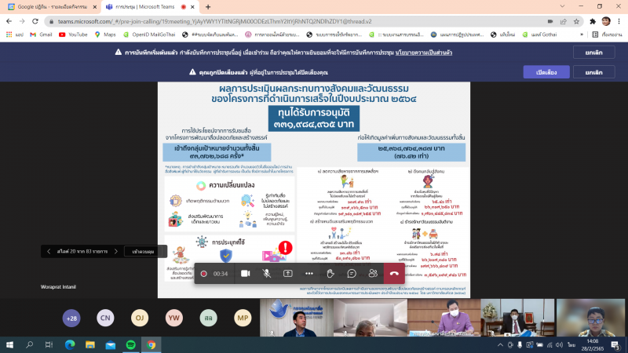Open the notification center icon
Image resolution: width=628 pixels, height=353 pixels.
(616, 345)
